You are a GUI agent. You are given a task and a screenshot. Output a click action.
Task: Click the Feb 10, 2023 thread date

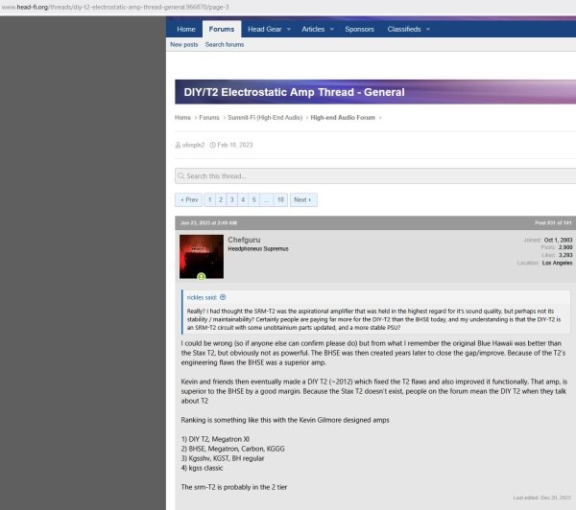point(235,145)
